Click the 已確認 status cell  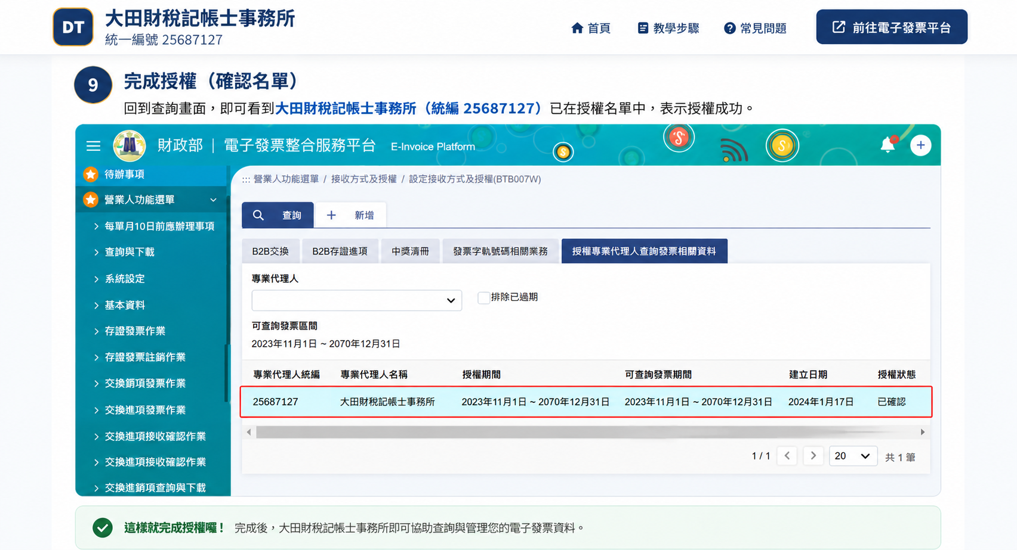coord(892,402)
